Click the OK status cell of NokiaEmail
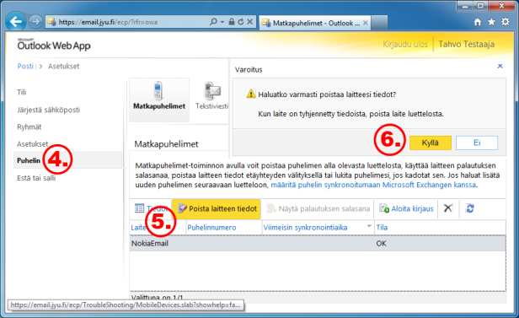This screenshot has height=318, width=519. click(381, 244)
